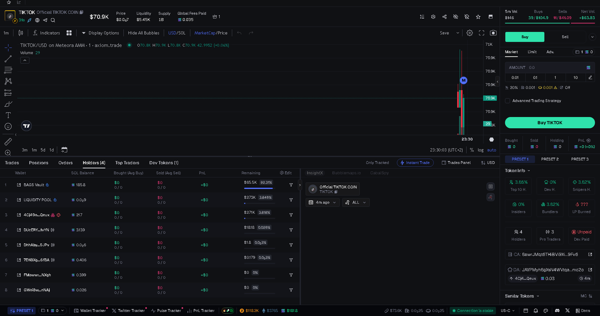Enable Advanced Trading Strategy checkbox
600x316 pixels.
point(507,101)
